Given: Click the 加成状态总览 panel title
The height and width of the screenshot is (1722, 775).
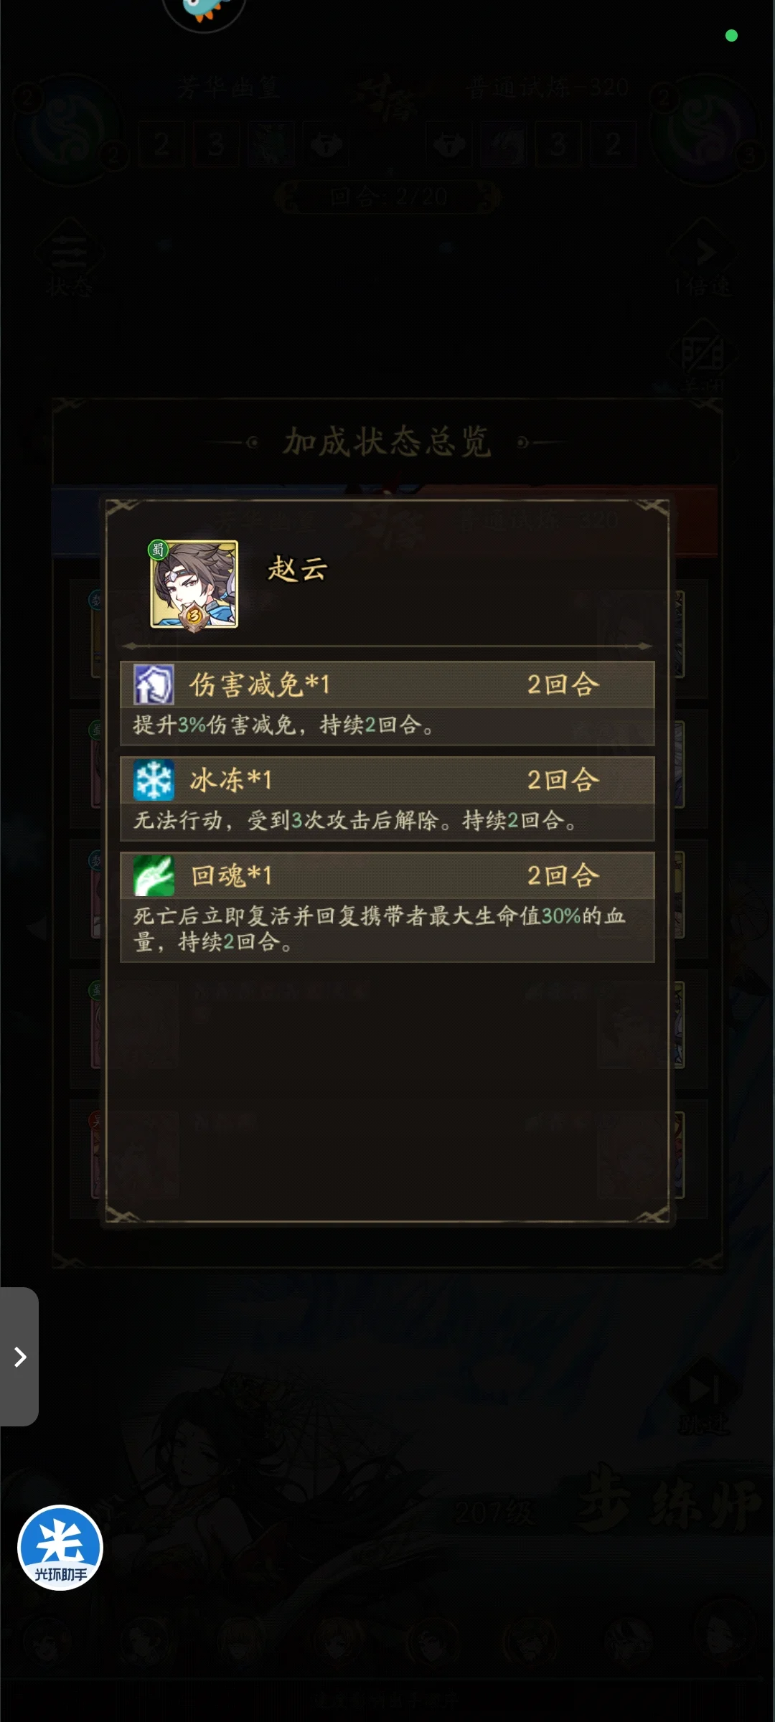Looking at the screenshot, I should point(387,441).
